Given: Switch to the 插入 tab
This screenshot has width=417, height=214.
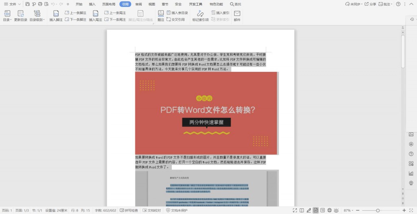Looking at the screenshot, I should tap(92, 4).
